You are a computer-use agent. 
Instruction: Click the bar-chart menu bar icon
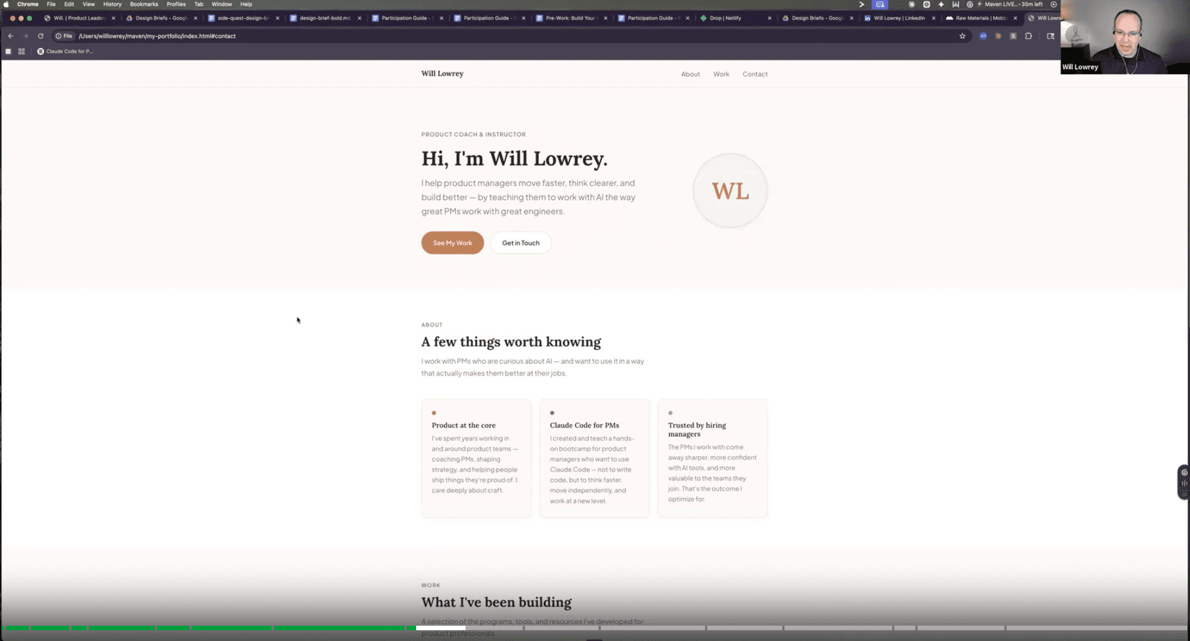(956, 4)
